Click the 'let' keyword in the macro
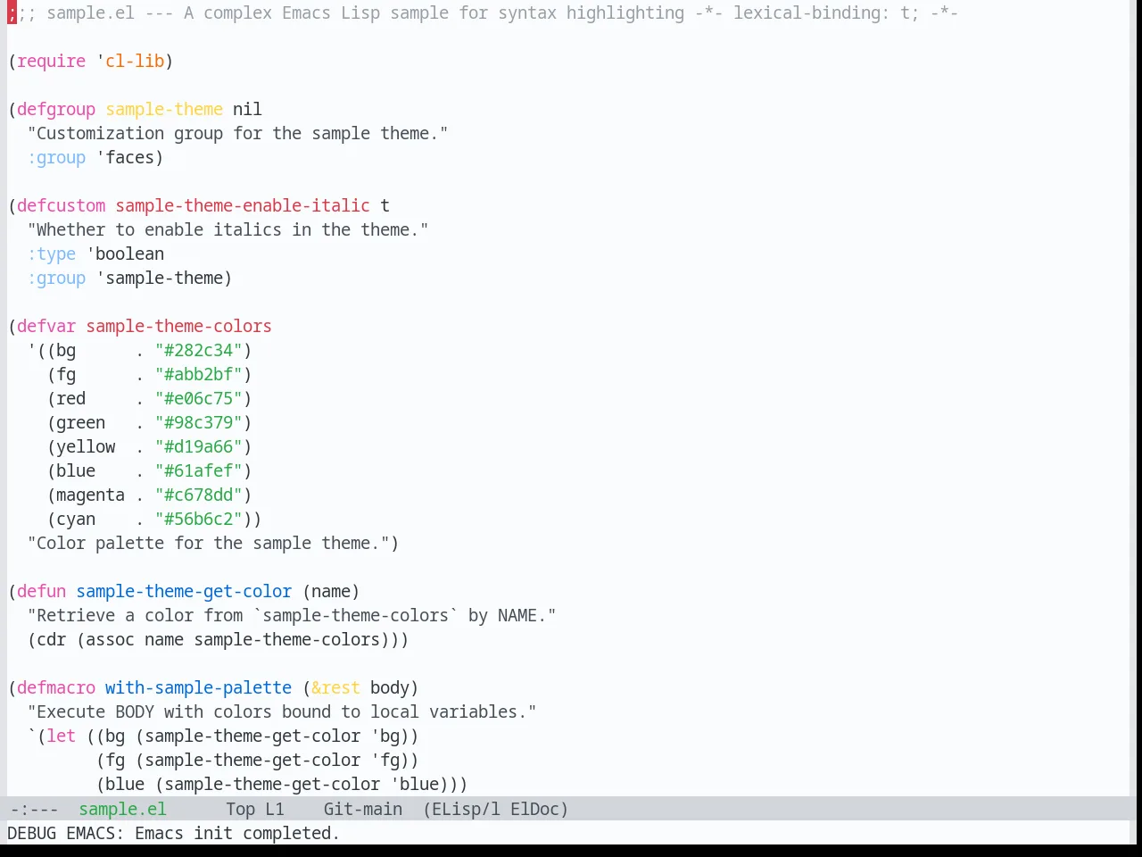The height and width of the screenshot is (857, 1142). 62,736
